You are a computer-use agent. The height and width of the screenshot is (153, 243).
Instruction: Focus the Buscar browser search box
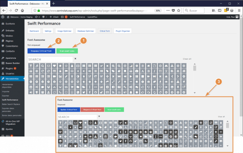coord(194,11)
